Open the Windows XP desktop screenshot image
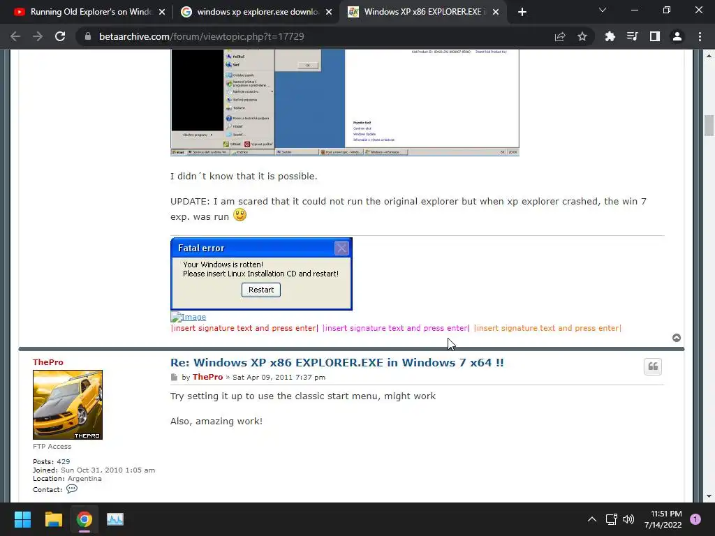Screen dimensions: 715x536 [345, 103]
